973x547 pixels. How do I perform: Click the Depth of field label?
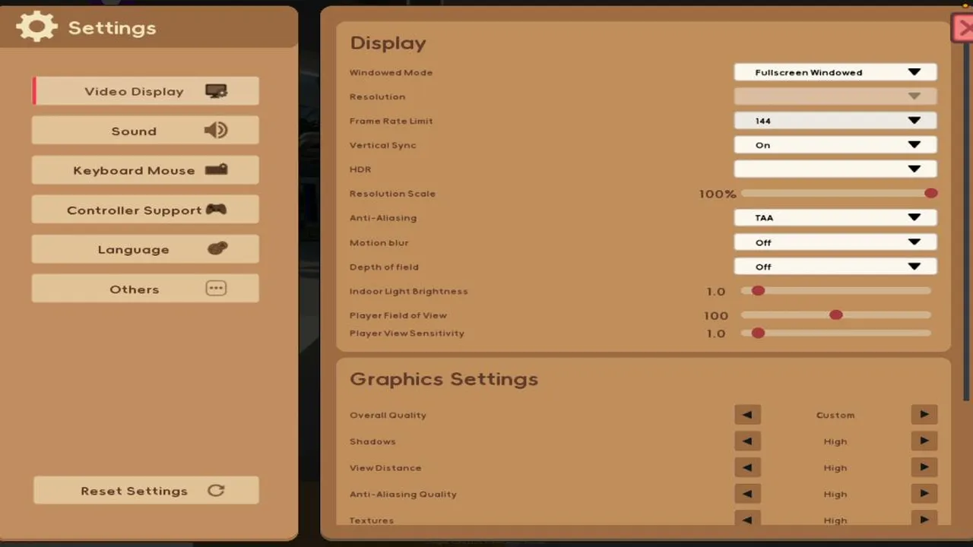(x=384, y=267)
